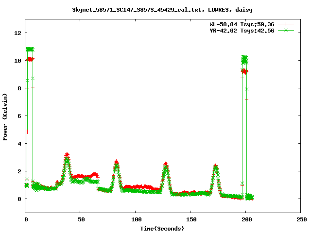Click the x-axis tick label 150
Image resolution: width=311 pixels, height=233 pixels.
coord(191,219)
